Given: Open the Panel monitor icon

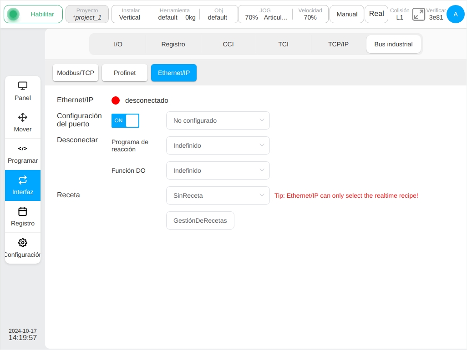Looking at the screenshot, I should [23, 86].
